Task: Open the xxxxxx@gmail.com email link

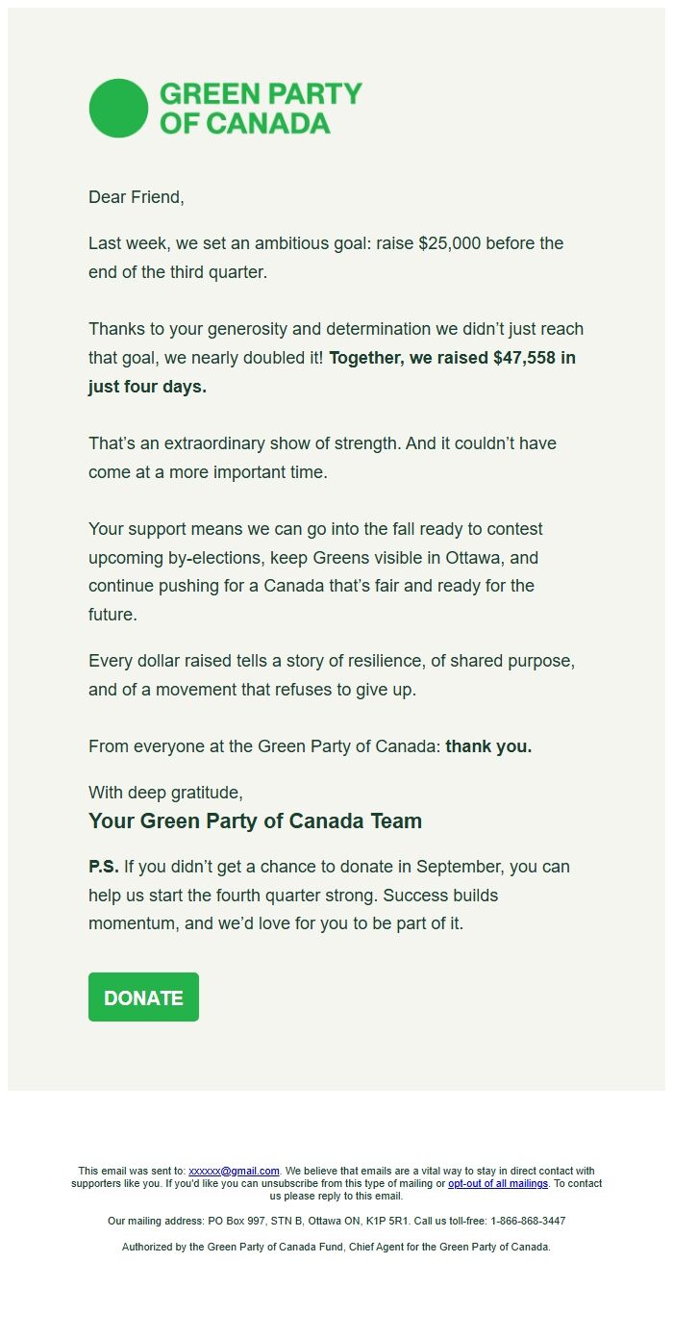Action: [x=234, y=1171]
